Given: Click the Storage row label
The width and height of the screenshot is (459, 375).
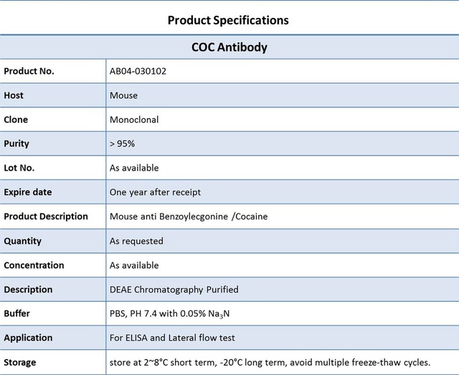Looking at the screenshot, I should (x=20, y=362).
